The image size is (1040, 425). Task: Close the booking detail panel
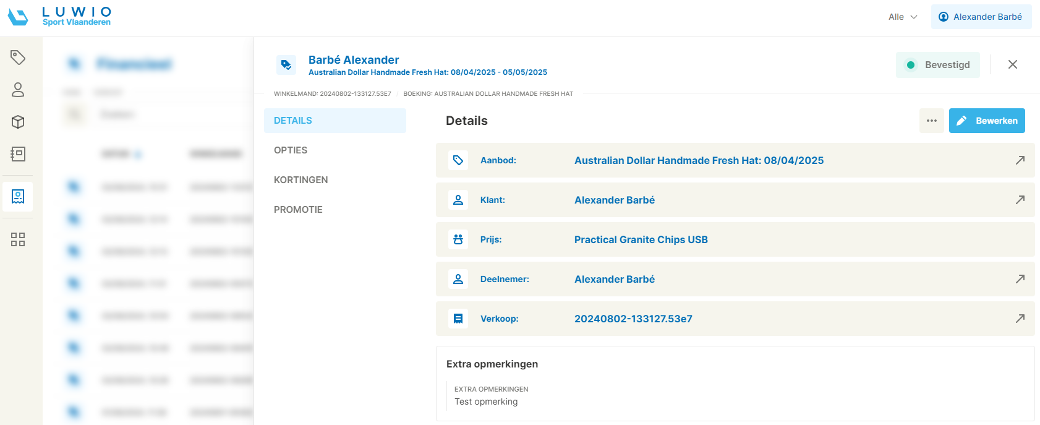pyautogui.click(x=1012, y=64)
